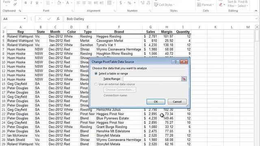
Task: Click the formula bar showing Bob Oatley
Action: point(159,19)
